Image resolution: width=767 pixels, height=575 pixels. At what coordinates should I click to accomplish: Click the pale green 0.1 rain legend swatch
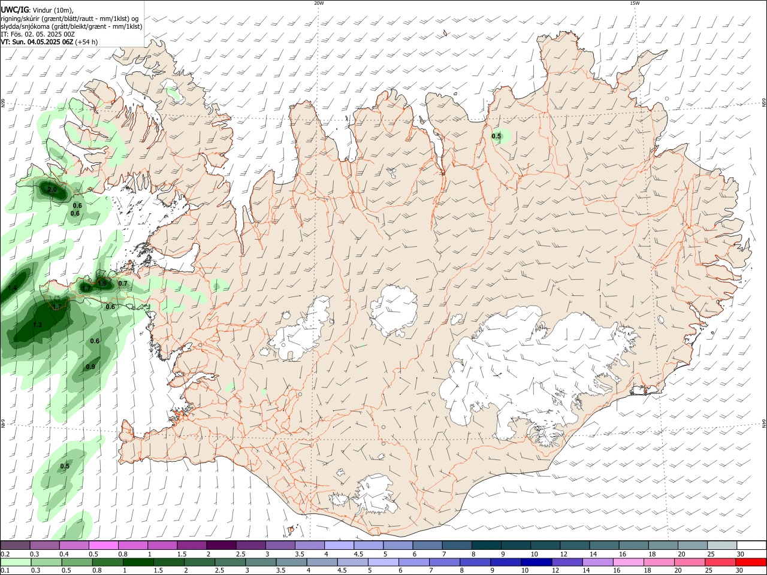[15, 562]
